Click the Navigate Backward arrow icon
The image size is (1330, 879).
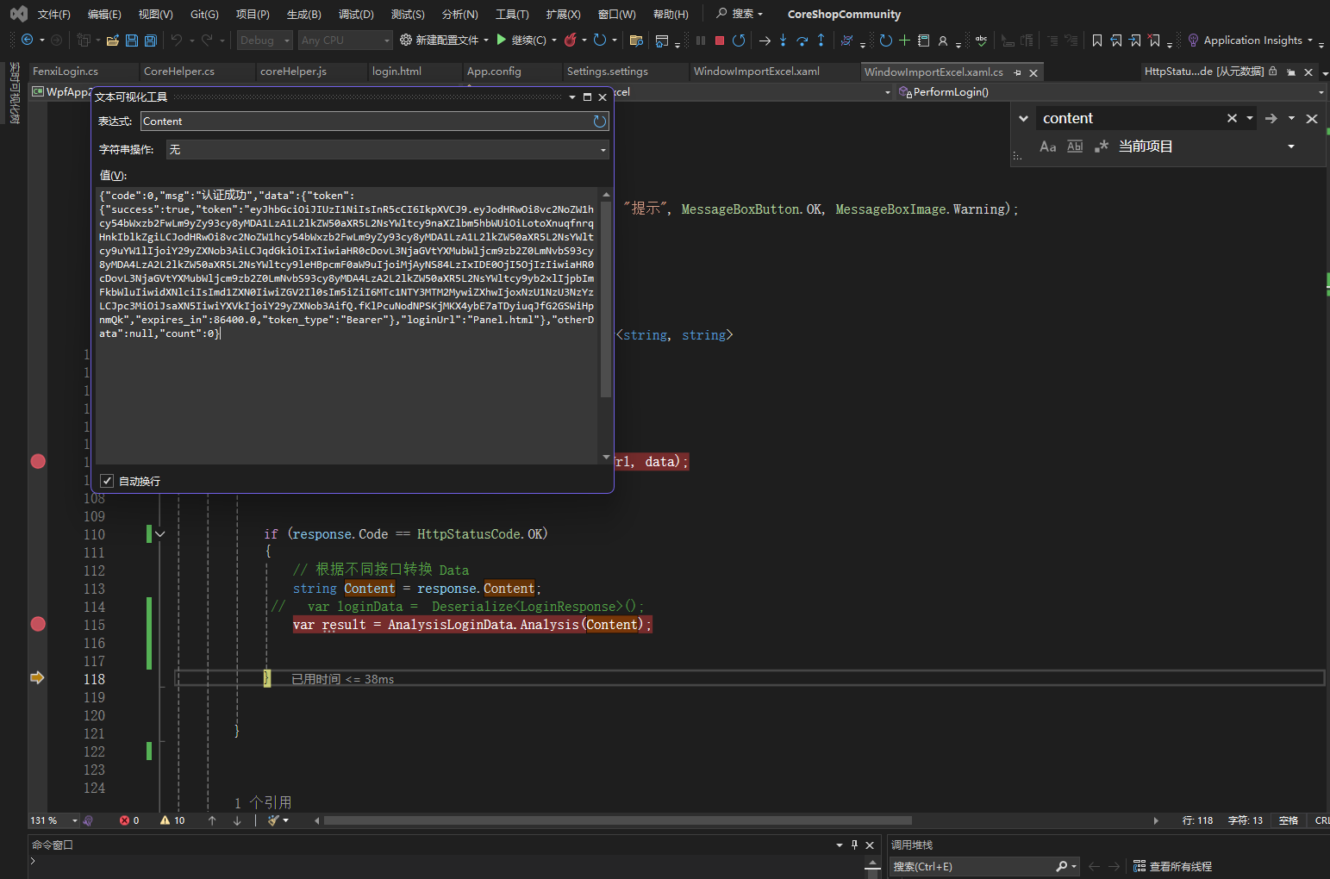pyautogui.click(x=27, y=40)
